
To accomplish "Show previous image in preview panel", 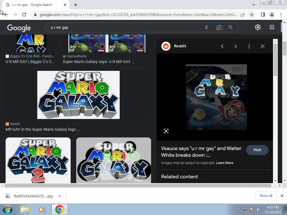I will pos(222,46).
